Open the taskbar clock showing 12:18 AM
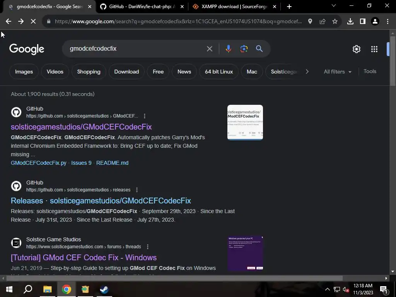This screenshot has width=396, height=297. (363, 289)
